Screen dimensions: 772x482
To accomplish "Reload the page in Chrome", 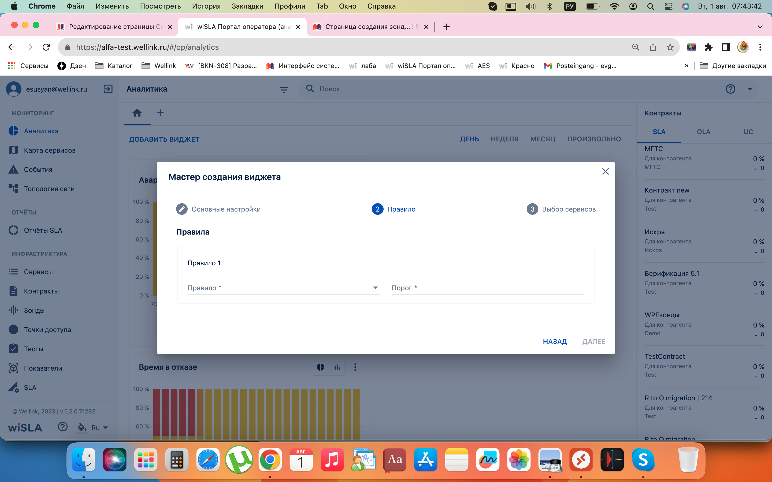I will (46, 47).
